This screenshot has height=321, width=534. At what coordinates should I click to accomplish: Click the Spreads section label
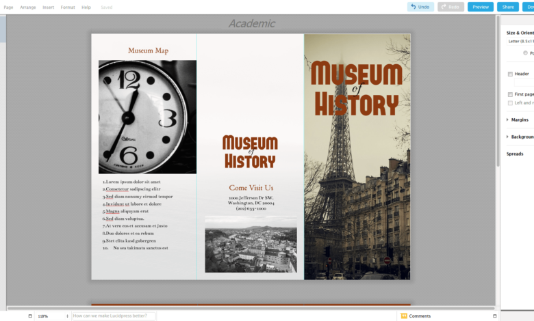[x=515, y=154]
